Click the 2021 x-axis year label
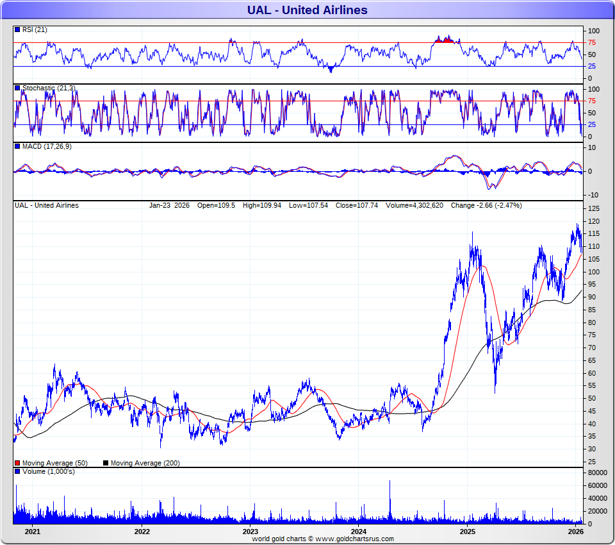The height and width of the screenshot is (545, 615). coord(33,532)
